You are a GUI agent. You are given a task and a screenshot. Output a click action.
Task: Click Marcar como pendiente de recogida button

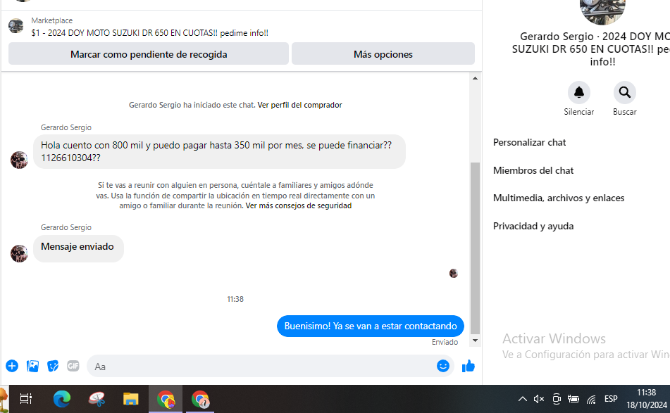click(149, 53)
